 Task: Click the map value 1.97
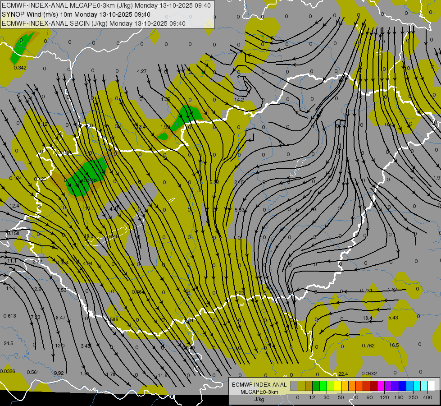coord(437,178)
